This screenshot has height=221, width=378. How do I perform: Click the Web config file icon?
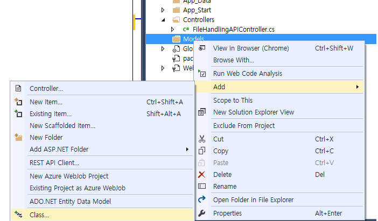click(176, 68)
